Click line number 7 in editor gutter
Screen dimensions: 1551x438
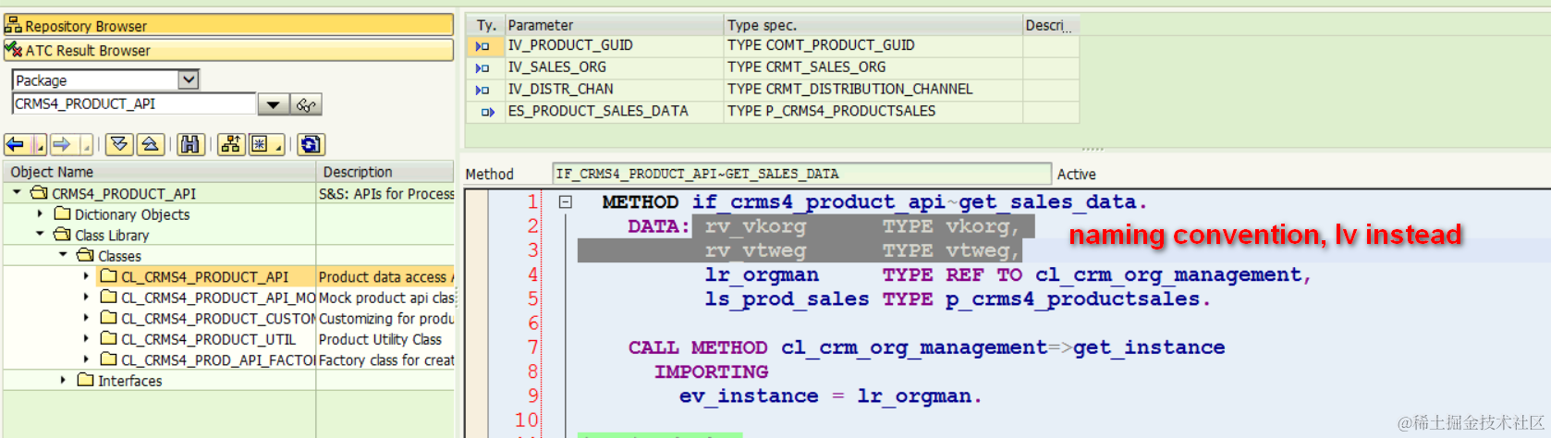click(x=532, y=347)
